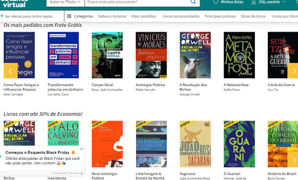This screenshot has width=298, height=180.
Task: Click the Categorias hamburger icon
Action: (x=69, y=16)
